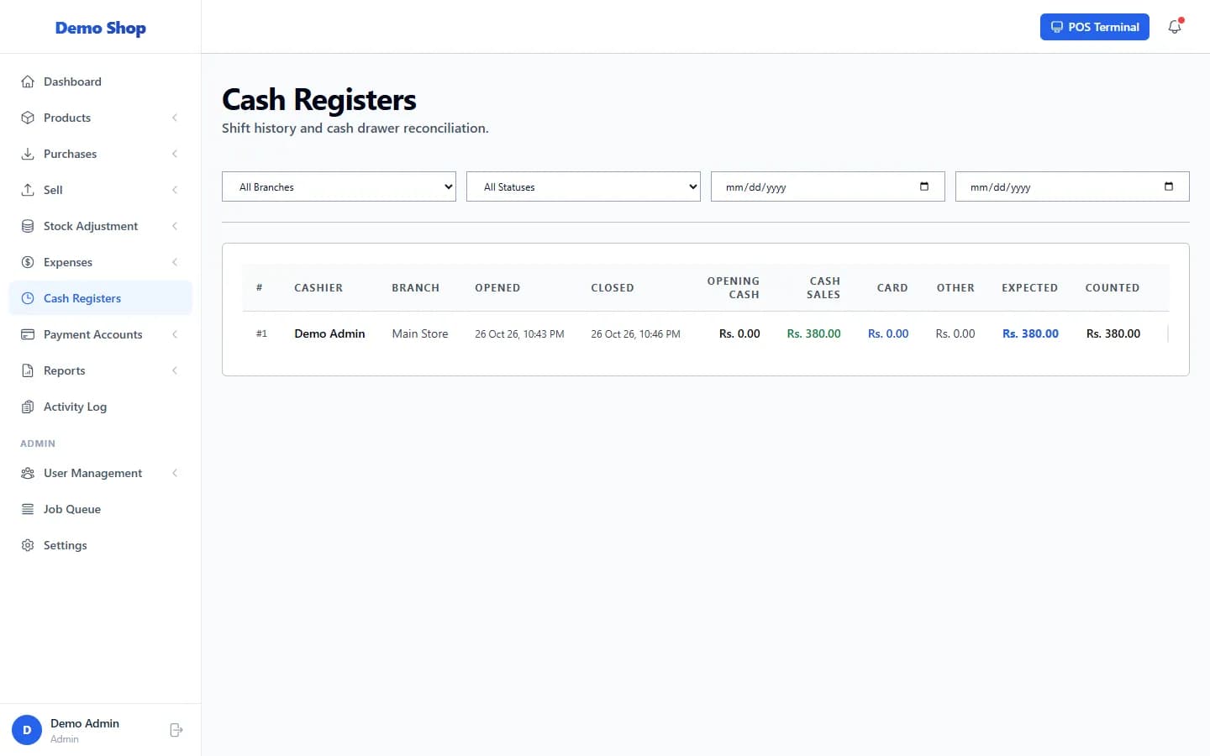1210x756 pixels.
Task: Click the D user avatar
Action: tap(27, 730)
